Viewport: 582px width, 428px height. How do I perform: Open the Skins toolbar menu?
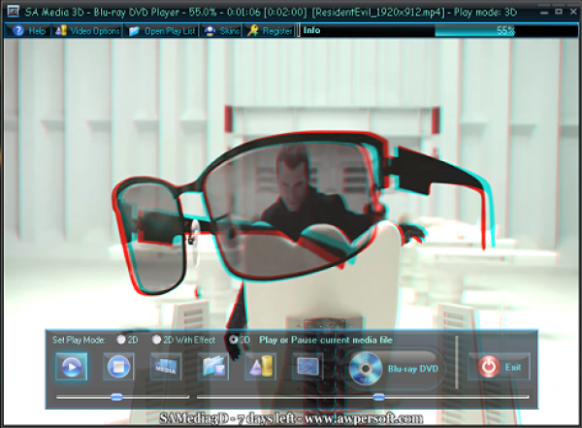tap(221, 30)
